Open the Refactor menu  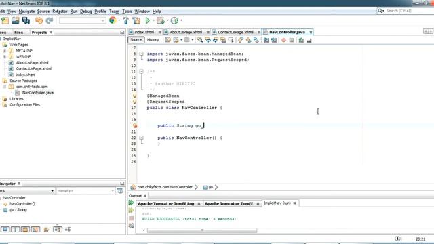[x=60, y=12]
